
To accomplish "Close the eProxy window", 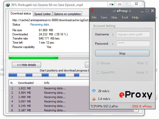I will [153, 11].
